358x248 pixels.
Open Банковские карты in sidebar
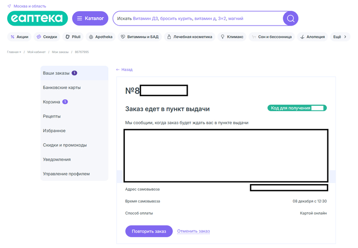pyautogui.click(x=61, y=87)
